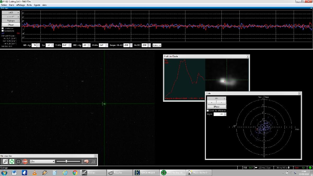Click the crosshair guide button

click(18, 161)
